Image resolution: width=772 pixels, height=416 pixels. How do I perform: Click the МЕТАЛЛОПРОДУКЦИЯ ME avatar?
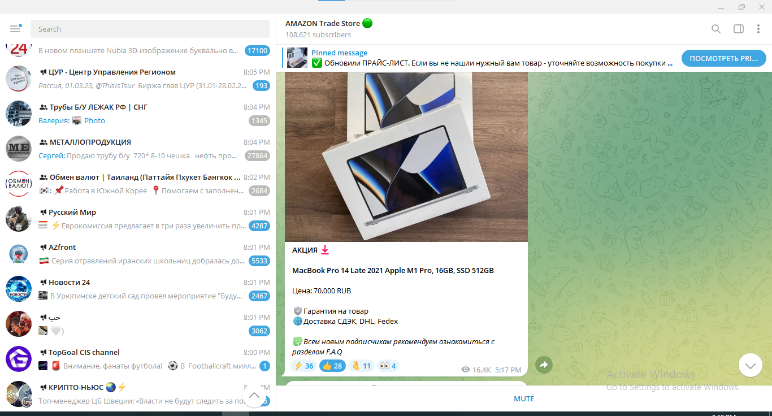pyautogui.click(x=19, y=149)
